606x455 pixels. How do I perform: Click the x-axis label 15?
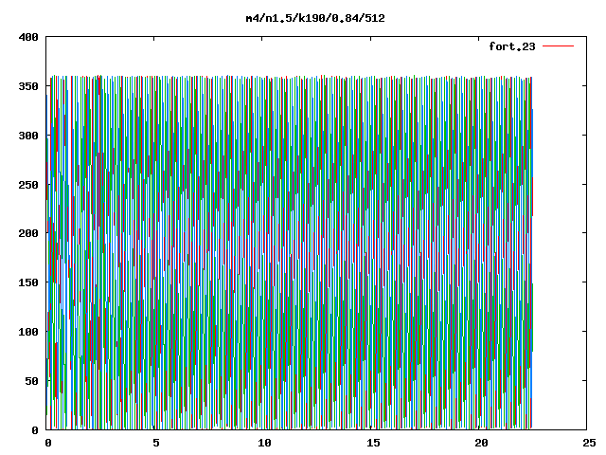(373, 443)
